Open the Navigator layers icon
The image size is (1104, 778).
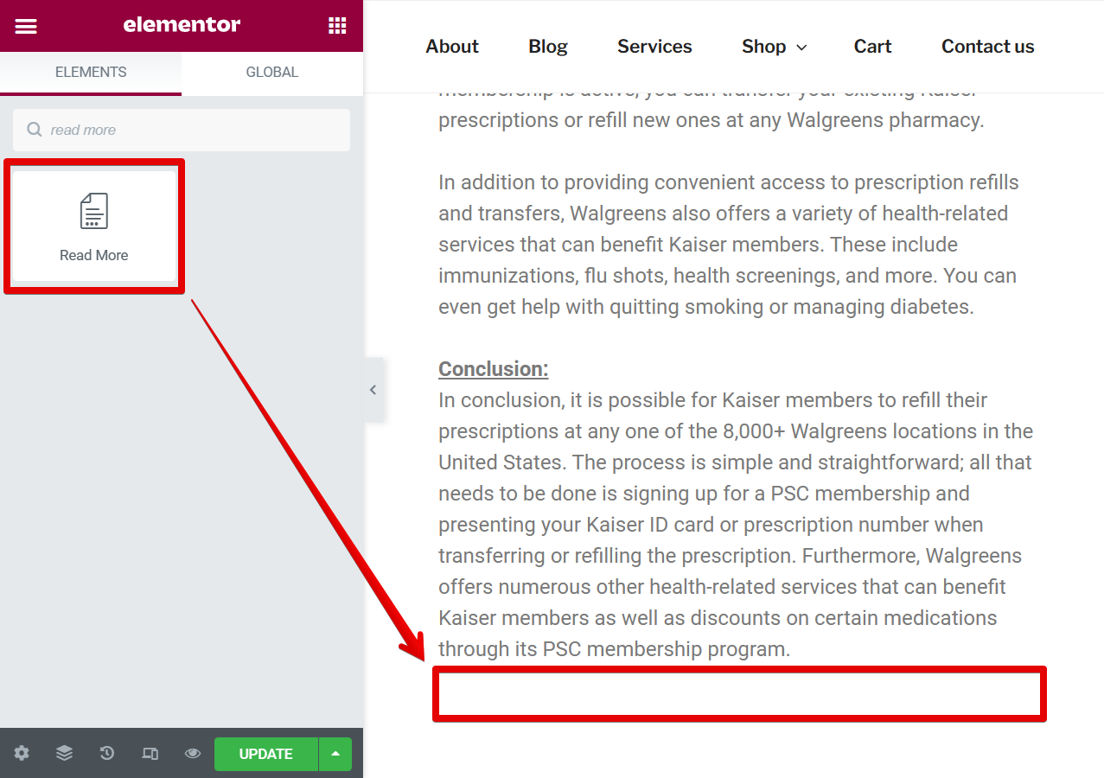pyautogui.click(x=64, y=754)
